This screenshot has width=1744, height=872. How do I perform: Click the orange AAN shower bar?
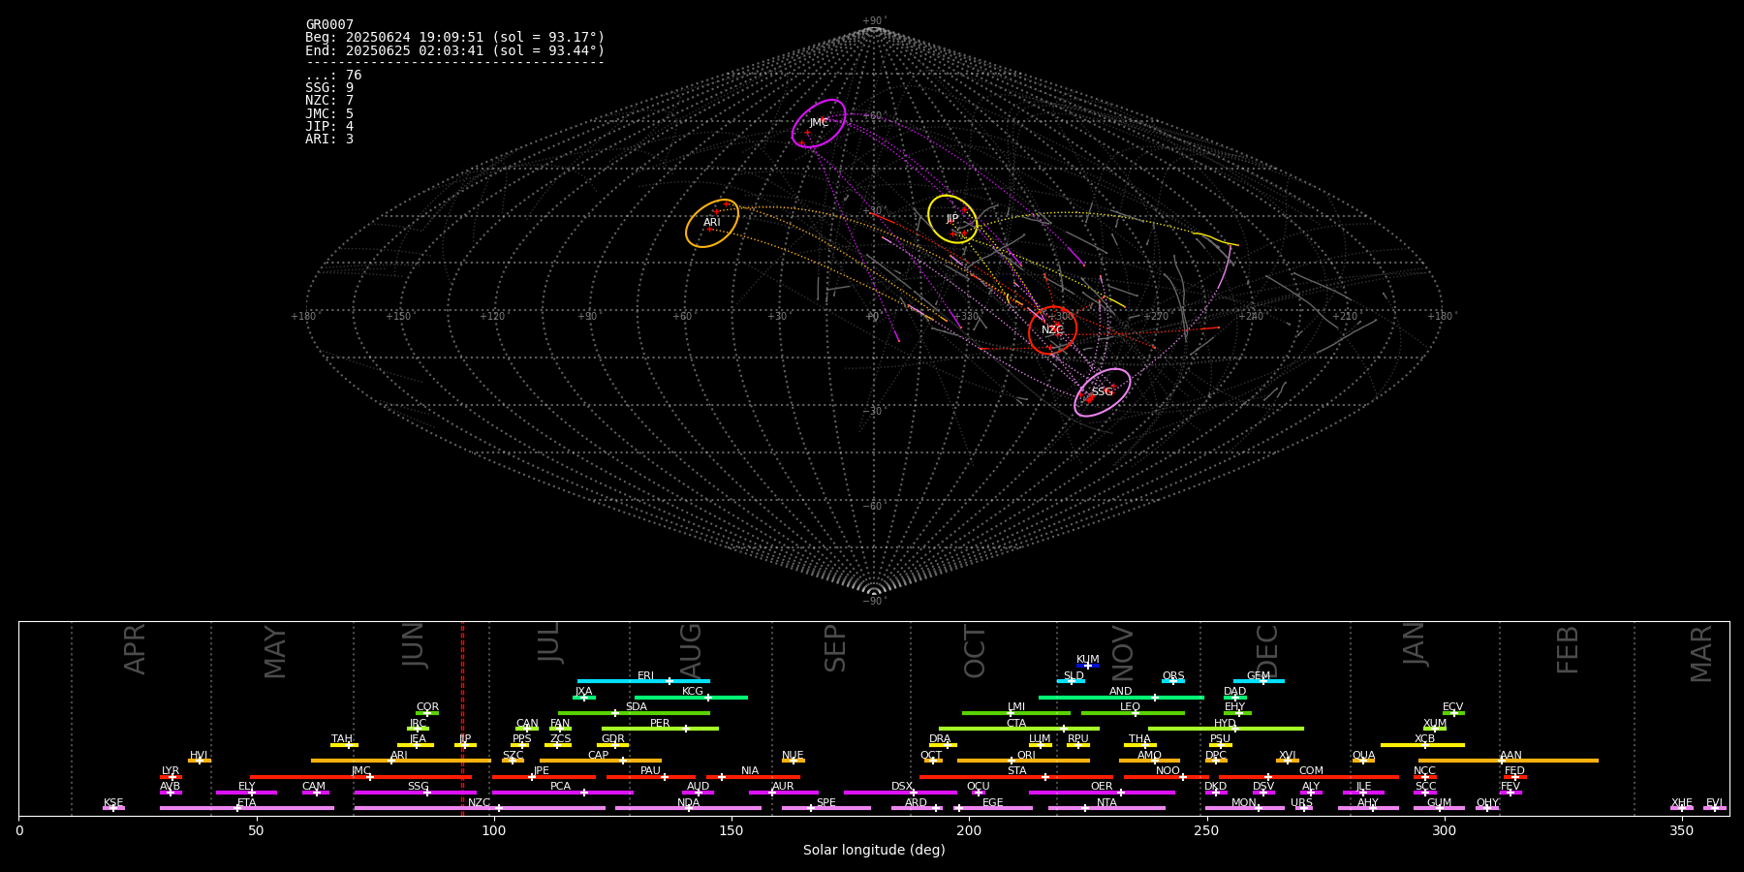pos(1509,761)
